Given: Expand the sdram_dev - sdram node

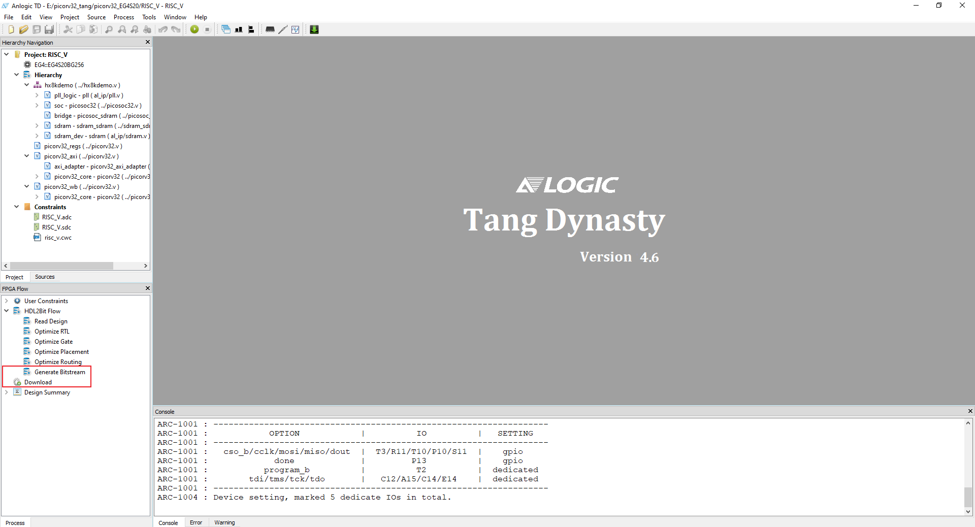Looking at the screenshot, I should click(37, 136).
